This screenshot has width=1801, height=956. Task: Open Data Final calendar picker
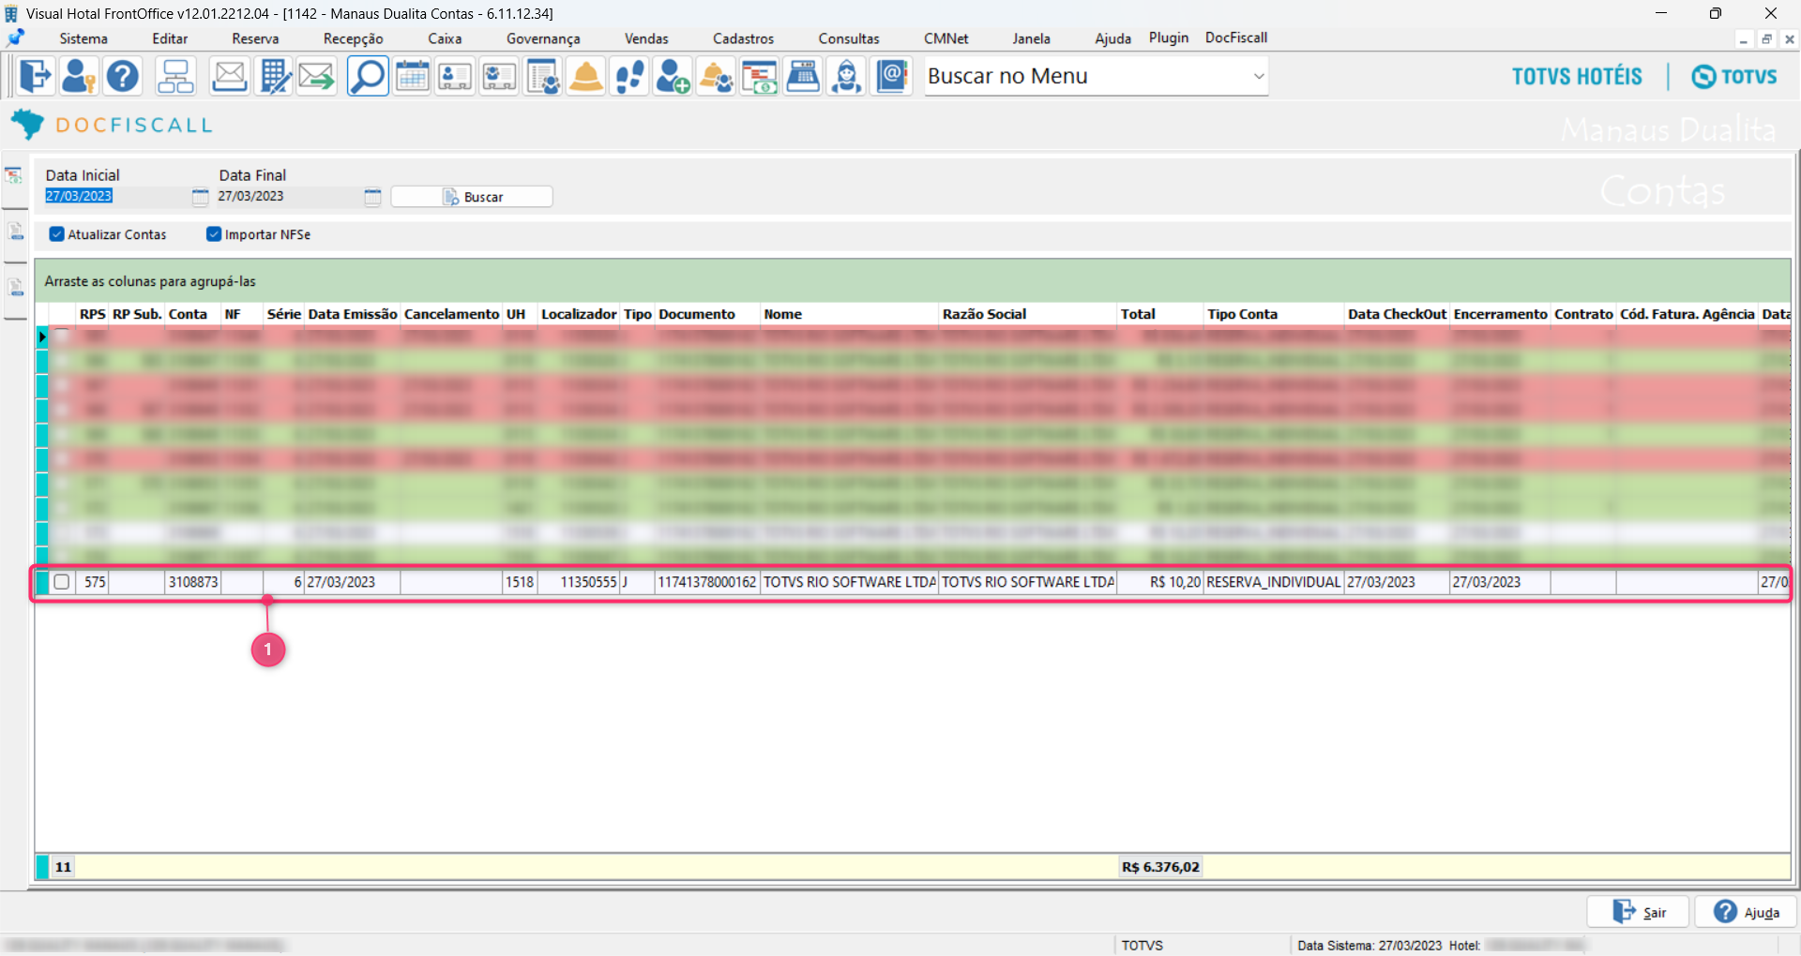click(x=372, y=197)
